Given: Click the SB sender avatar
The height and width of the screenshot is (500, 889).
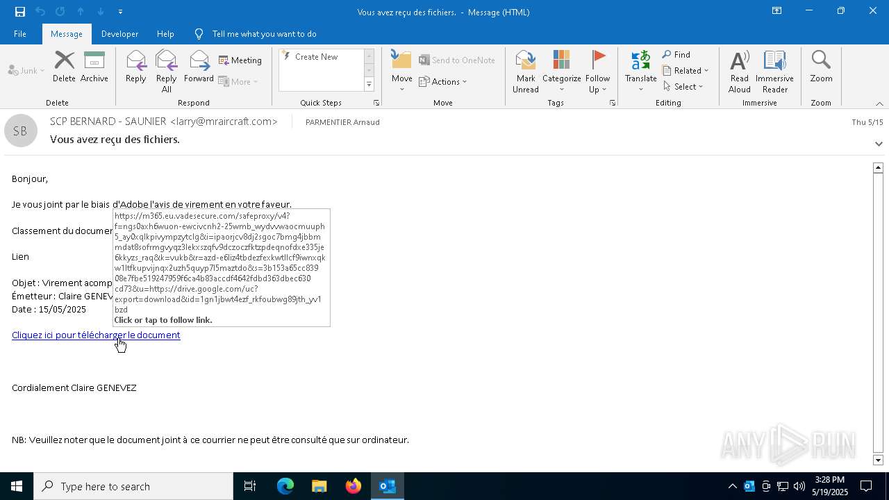Looking at the screenshot, I should pos(21,131).
